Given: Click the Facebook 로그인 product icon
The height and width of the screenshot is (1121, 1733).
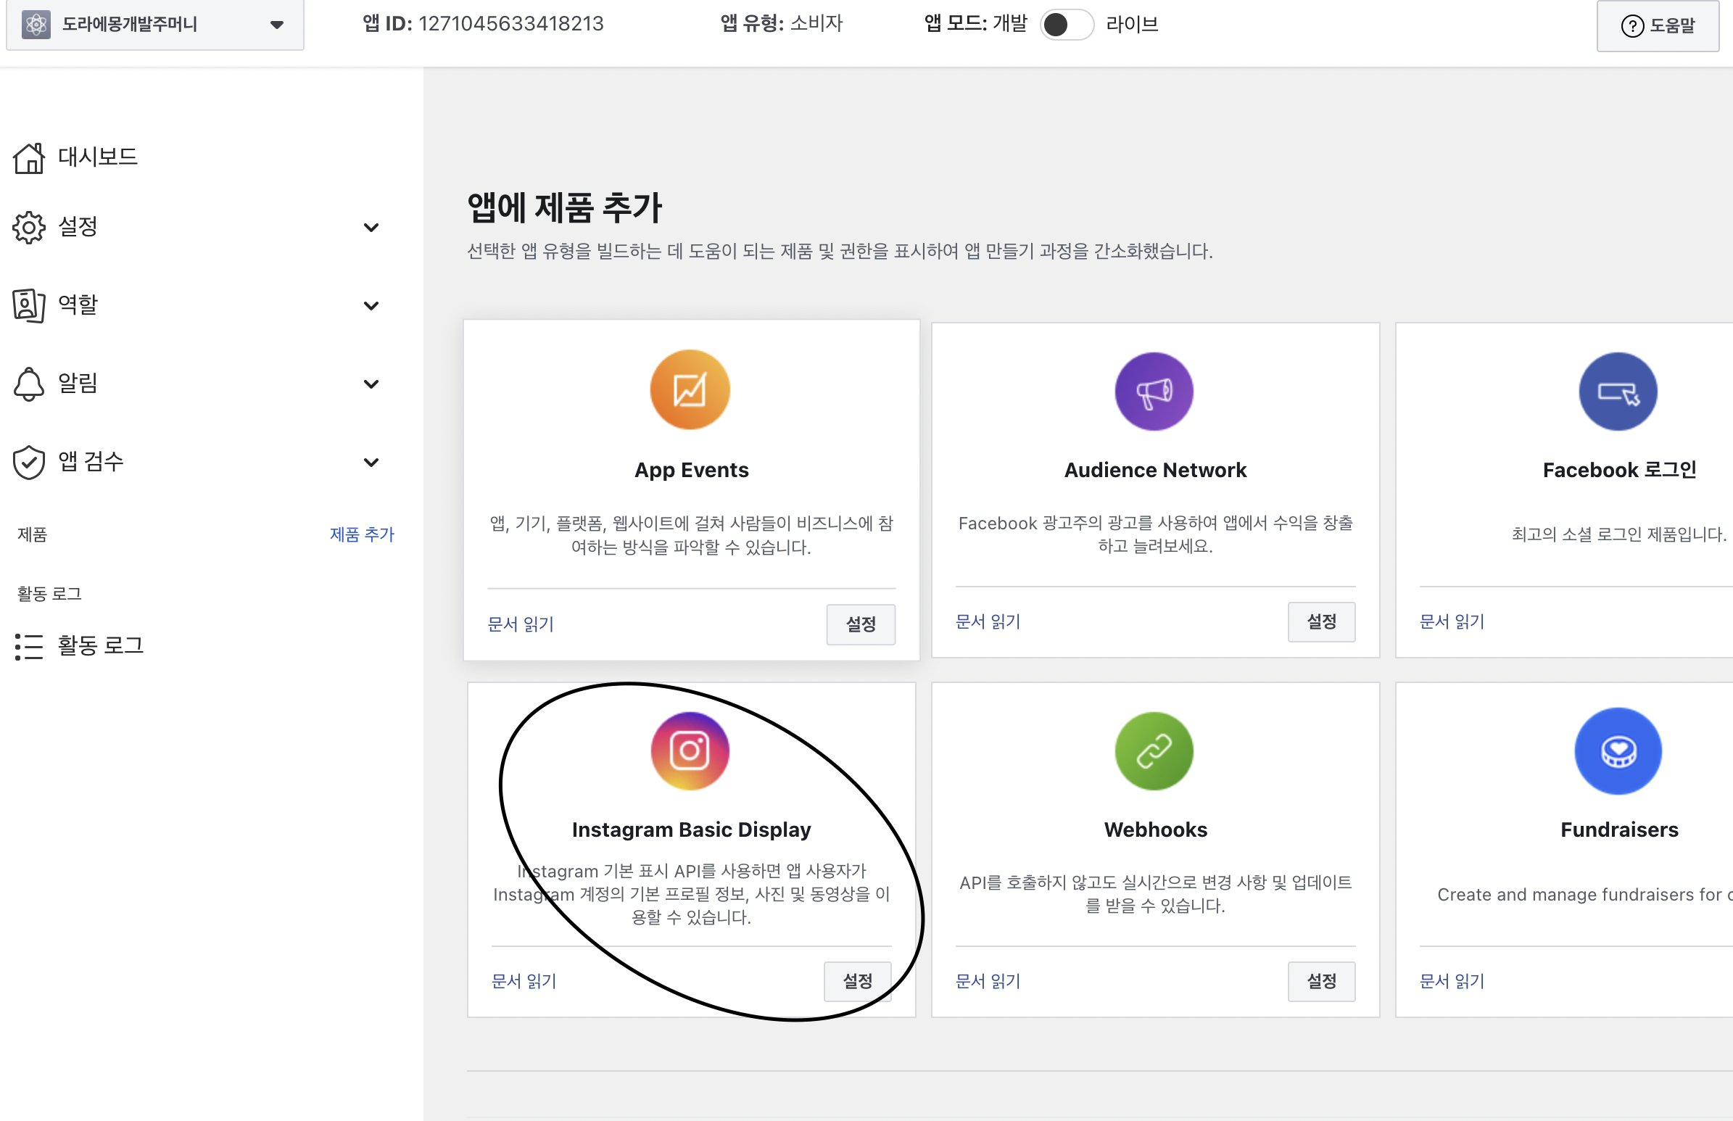Looking at the screenshot, I should 1617,392.
